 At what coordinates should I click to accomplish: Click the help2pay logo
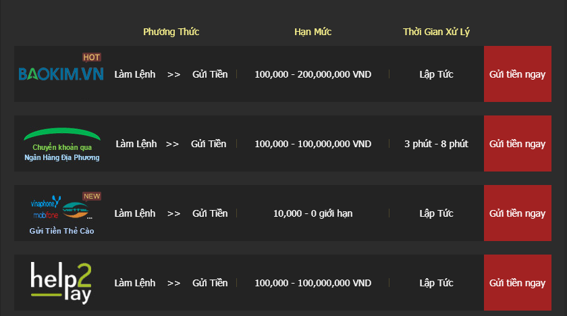[x=61, y=283]
